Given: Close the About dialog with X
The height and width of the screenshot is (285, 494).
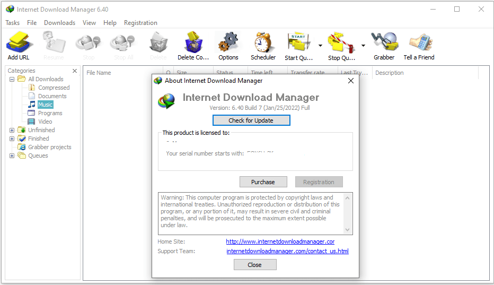Looking at the screenshot, I should [351, 81].
